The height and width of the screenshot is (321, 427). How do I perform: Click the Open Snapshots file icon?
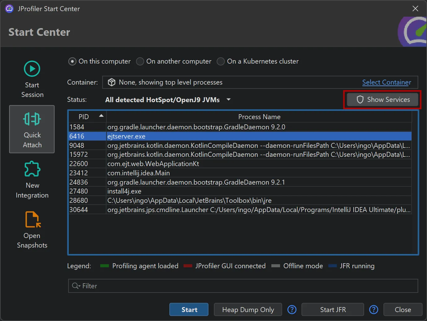coord(32,219)
